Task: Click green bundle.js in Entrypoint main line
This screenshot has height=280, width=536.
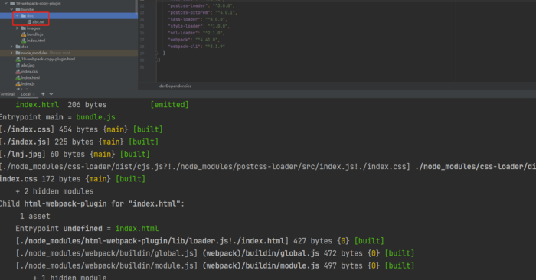Action: point(96,117)
